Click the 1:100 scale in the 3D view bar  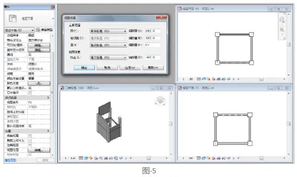tap(70, 158)
